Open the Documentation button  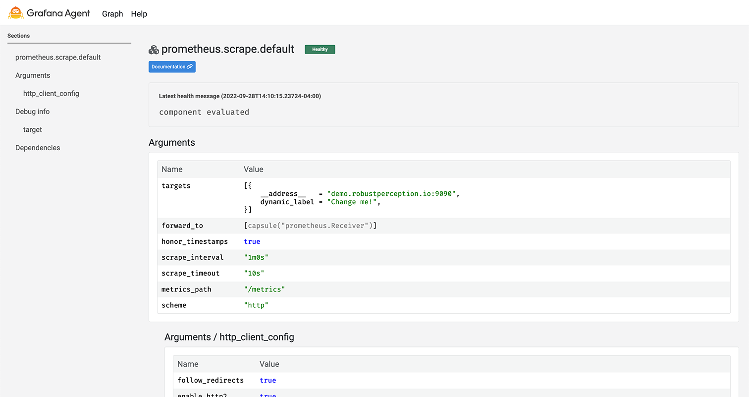click(172, 67)
